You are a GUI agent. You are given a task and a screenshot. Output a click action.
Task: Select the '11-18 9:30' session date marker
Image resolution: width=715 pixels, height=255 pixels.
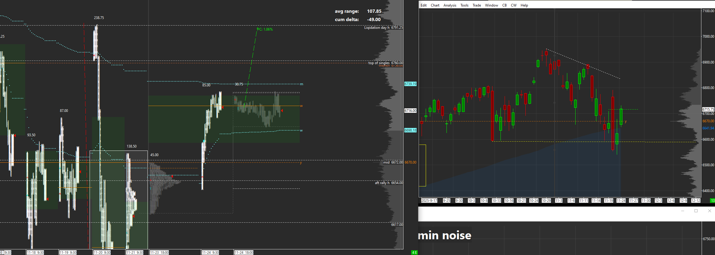pos(35,253)
